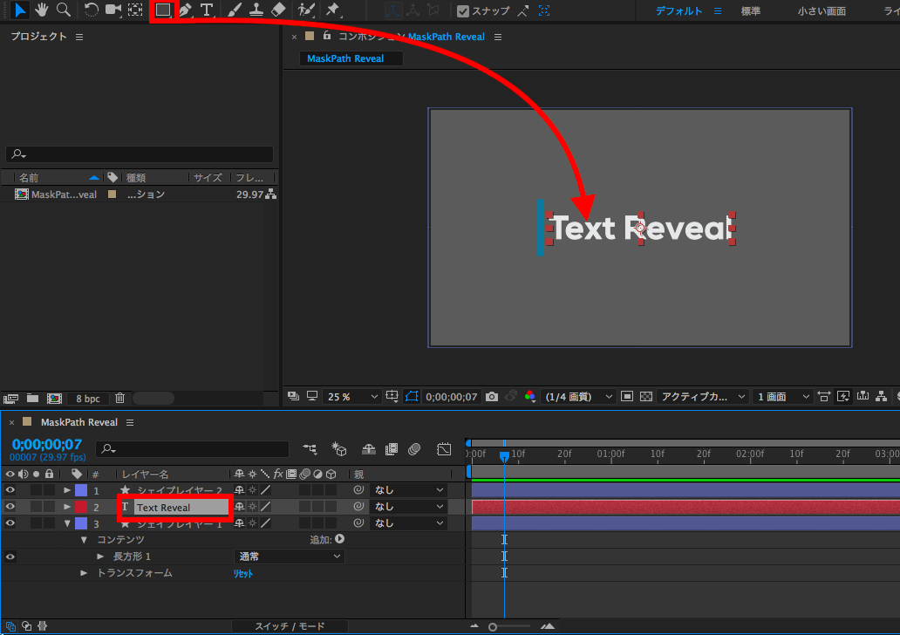This screenshot has width=900, height=635.
Task: Click the snapshot camera icon
Action: click(x=492, y=397)
